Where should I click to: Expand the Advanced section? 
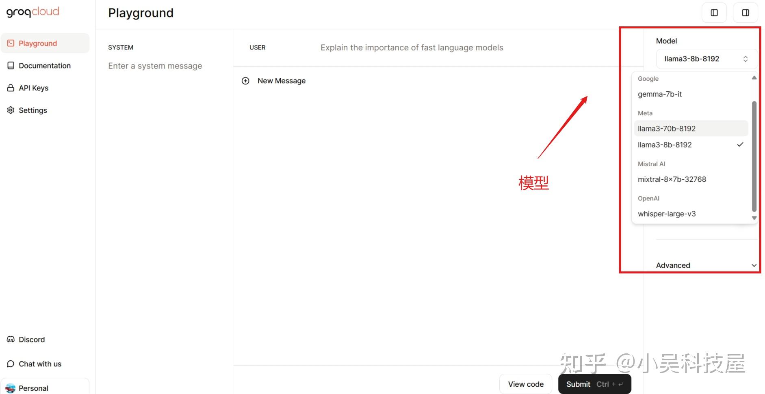click(706, 265)
